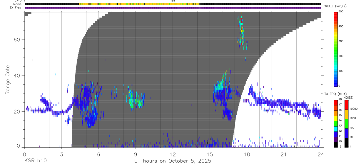Click the "3" hour tick on the time axis
This screenshot has height=167, width=361.
click(x=61, y=154)
